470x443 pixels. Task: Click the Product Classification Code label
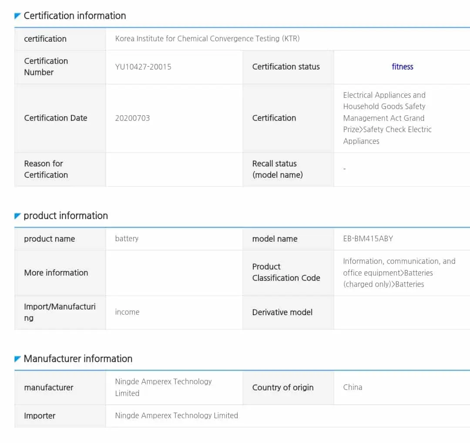(x=286, y=272)
